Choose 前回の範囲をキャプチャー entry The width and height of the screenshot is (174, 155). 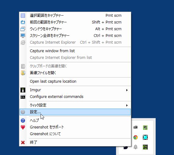(75, 22)
